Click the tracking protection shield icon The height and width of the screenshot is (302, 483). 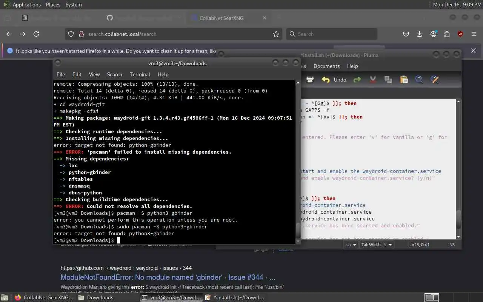(x=71, y=34)
